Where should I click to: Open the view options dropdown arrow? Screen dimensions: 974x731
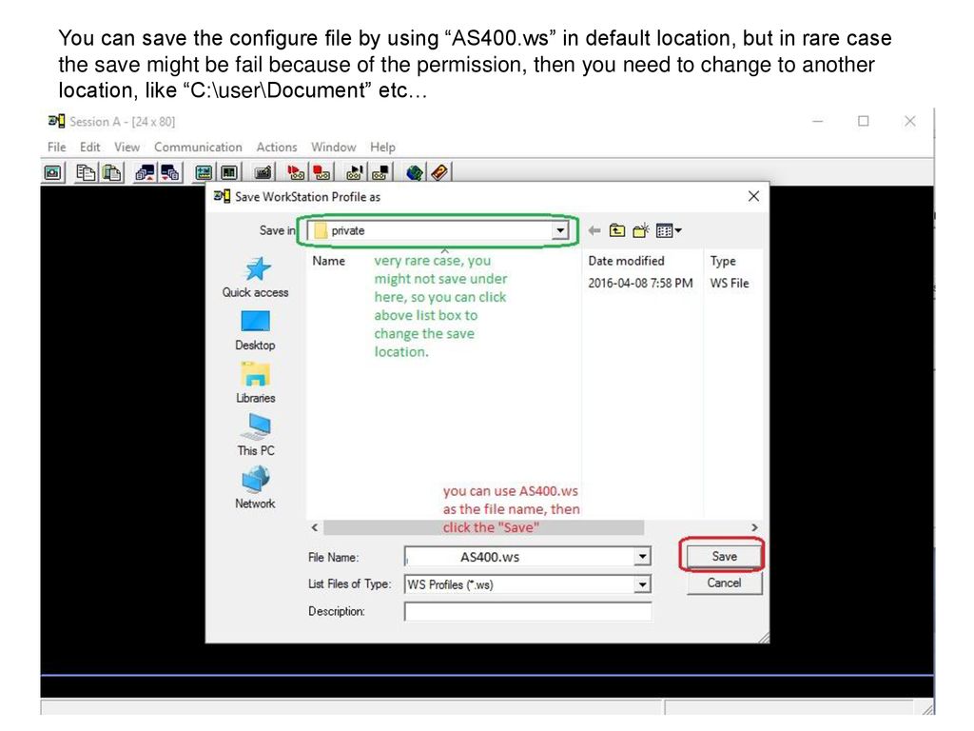click(678, 229)
